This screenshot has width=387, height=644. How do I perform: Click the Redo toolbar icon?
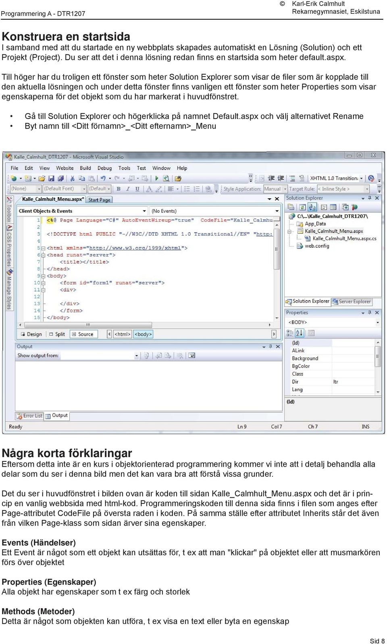coord(117,178)
